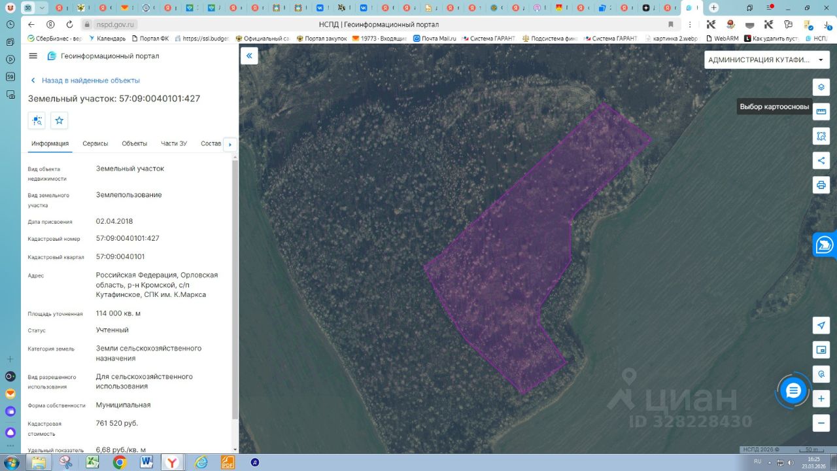This screenshot has width=837, height=471.
Task: Expand more tabs with right arrow
Action: coord(230,145)
